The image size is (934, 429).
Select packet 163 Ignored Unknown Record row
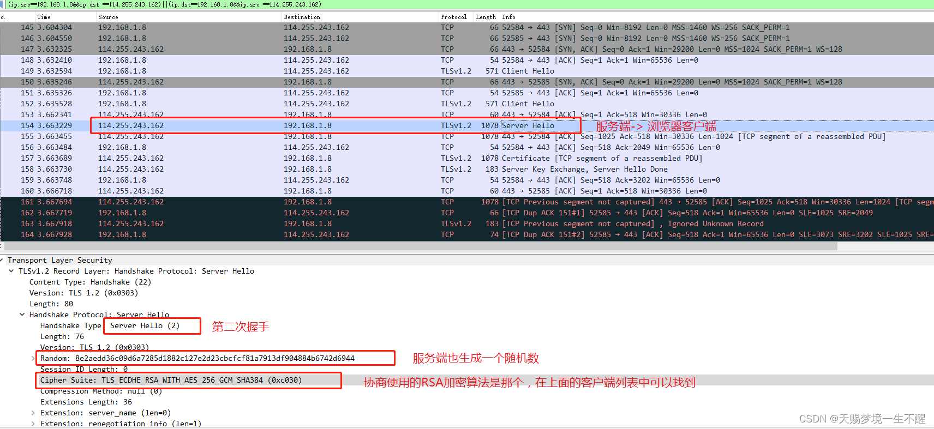pyautogui.click(x=467, y=224)
